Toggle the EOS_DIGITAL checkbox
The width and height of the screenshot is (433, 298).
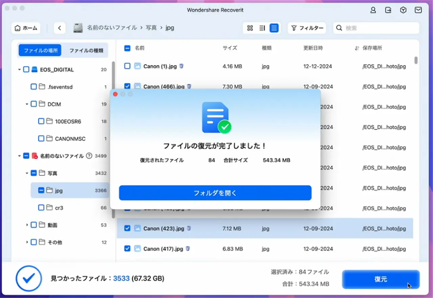tap(26, 70)
